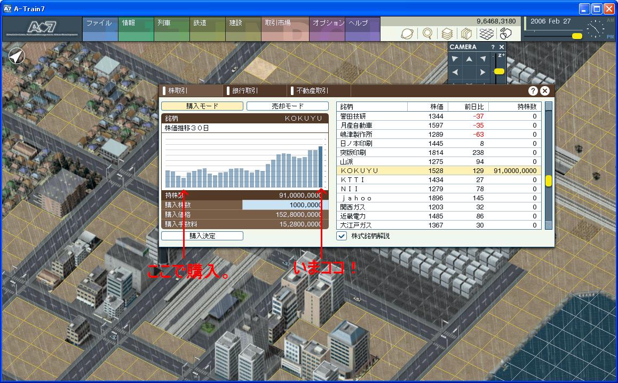Select the 月産自動車 stock row
This screenshot has width=618, height=383.
point(439,126)
